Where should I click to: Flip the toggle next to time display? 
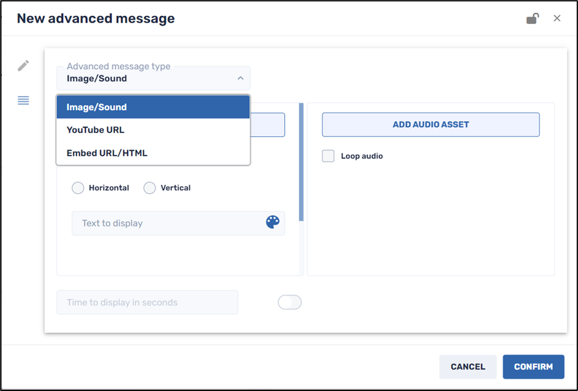pyautogui.click(x=288, y=302)
